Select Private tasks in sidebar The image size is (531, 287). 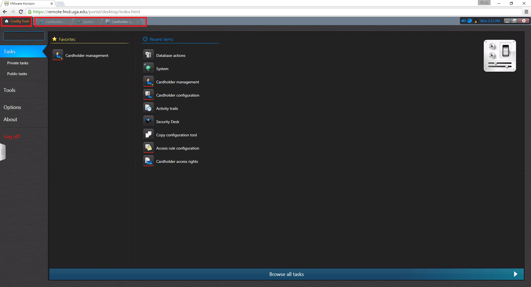point(18,63)
